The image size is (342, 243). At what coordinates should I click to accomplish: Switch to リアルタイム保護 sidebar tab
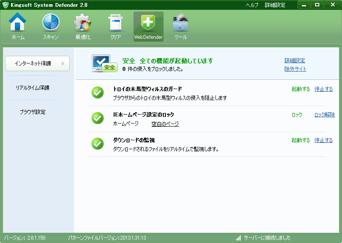33,88
